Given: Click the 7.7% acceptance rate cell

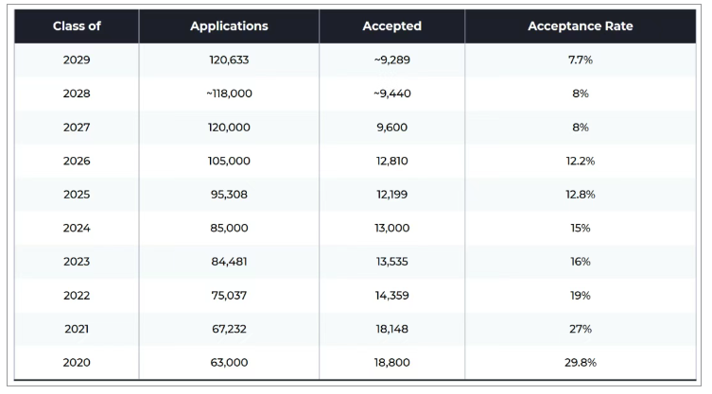Looking at the screenshot, I should 580,60.
